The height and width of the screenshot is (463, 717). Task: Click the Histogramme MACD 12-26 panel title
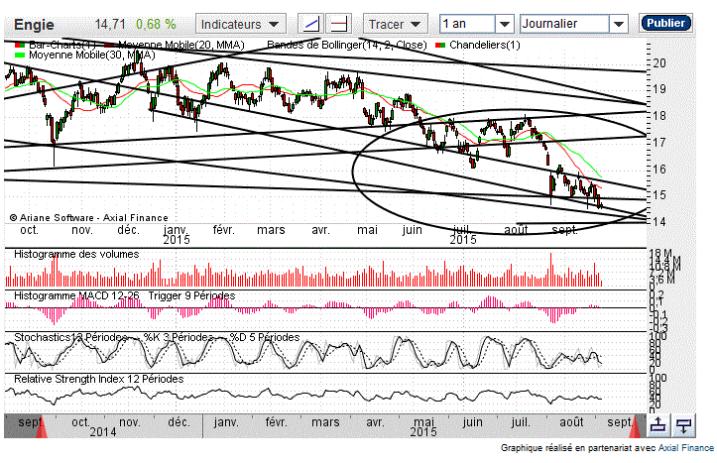[x=76, y=295]
